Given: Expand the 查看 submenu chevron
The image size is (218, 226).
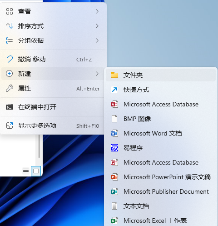Looking at the screenshot, I should (97, 11).
